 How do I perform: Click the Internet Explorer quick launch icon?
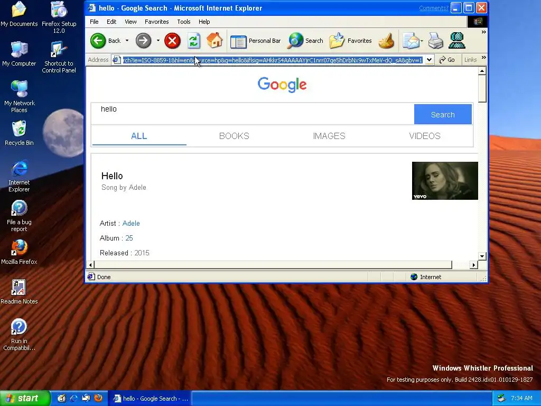73,398
